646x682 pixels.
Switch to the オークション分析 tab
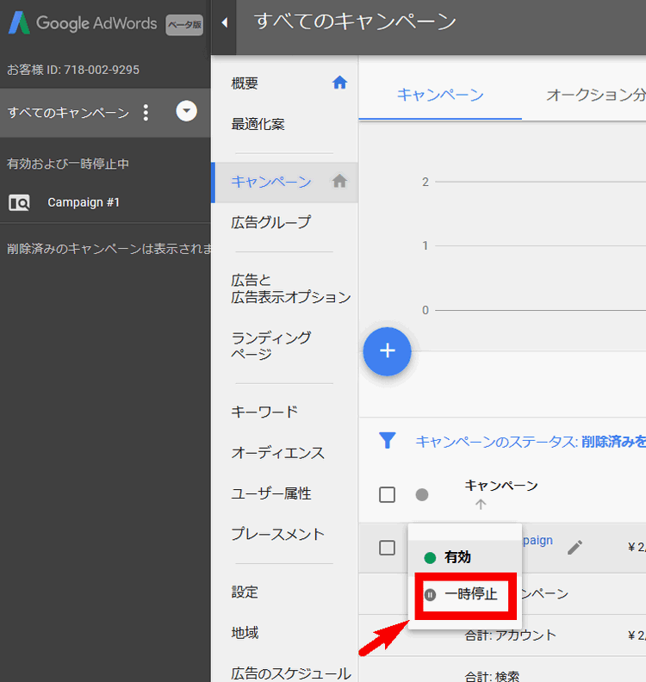pos(595,95)
